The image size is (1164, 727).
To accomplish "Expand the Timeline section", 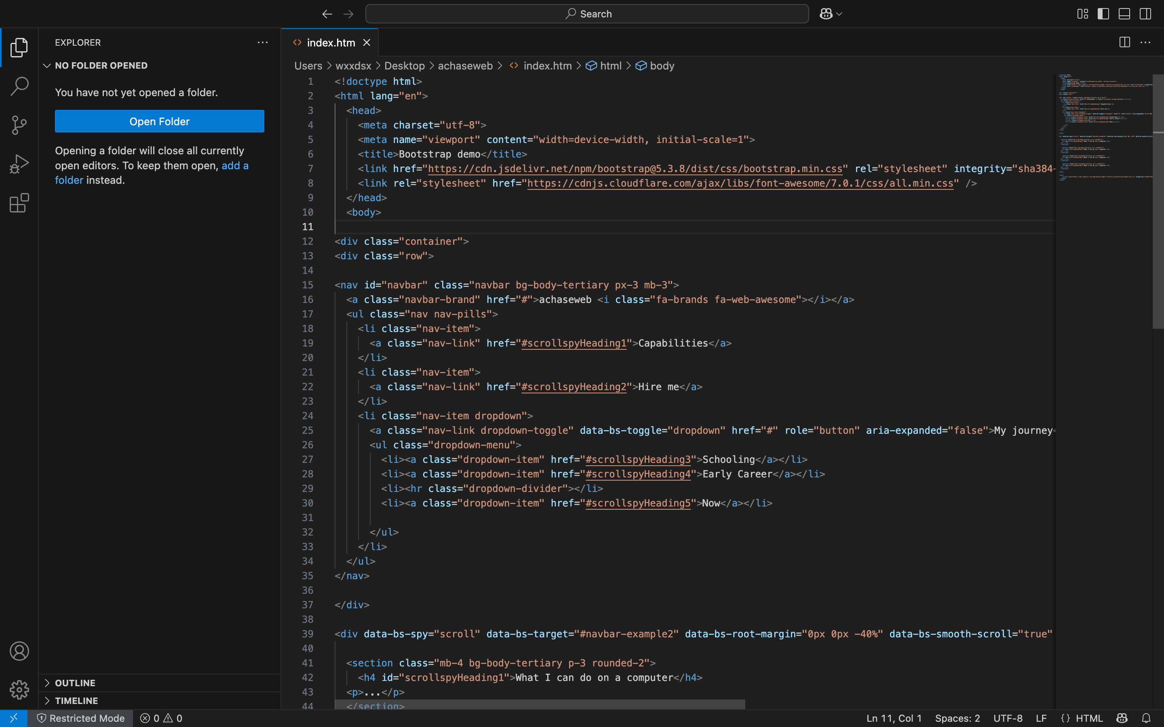I will (x=76, y=701).
